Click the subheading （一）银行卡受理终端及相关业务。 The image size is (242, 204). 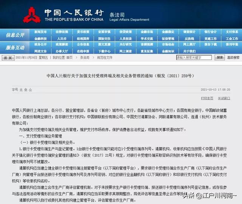tap(47, 143)
